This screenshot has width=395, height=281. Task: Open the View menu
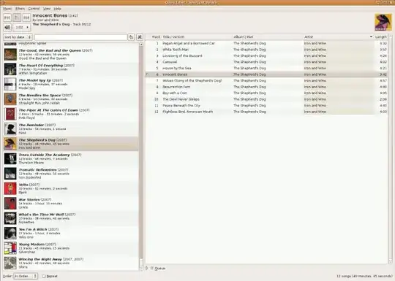pos(47,9)
